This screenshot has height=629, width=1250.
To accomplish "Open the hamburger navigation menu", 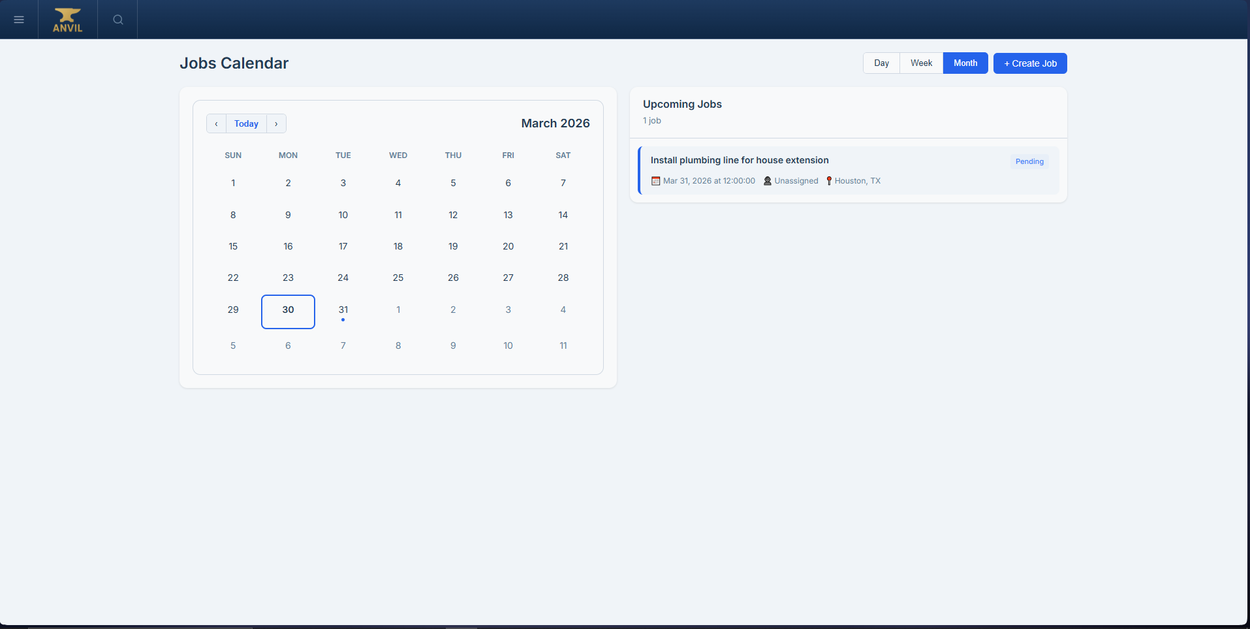I will pos(19,19).
